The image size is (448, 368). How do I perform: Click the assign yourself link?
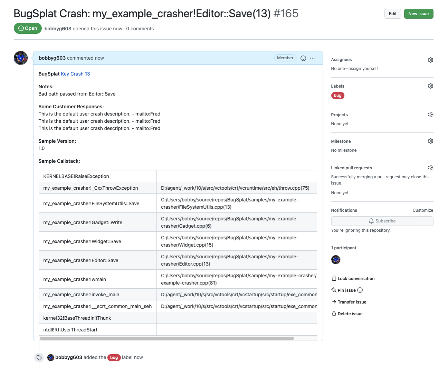363,69
